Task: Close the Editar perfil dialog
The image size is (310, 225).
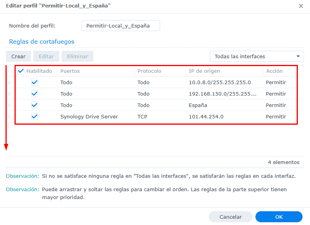Action: point(301,6)
